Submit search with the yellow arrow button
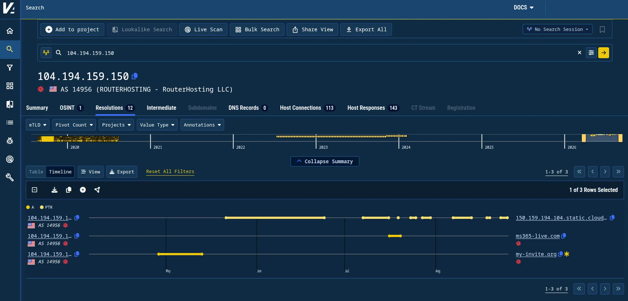The image size is (628, 301). (604, 53)
